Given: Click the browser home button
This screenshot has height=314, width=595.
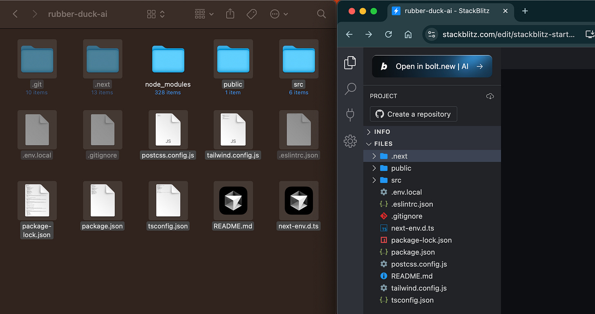Looking at the screenshot, I should pyautogui.click(x=408, y=35).
